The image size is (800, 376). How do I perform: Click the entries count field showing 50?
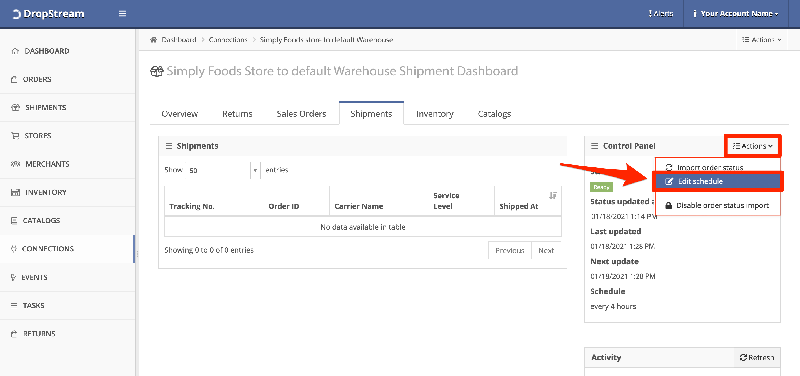(x=218, y=171)
